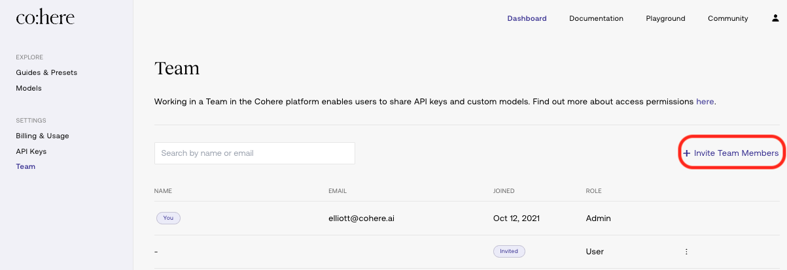Select Team in the sidebar
Screen dimensions: 787x270
(x=26, y=166)
